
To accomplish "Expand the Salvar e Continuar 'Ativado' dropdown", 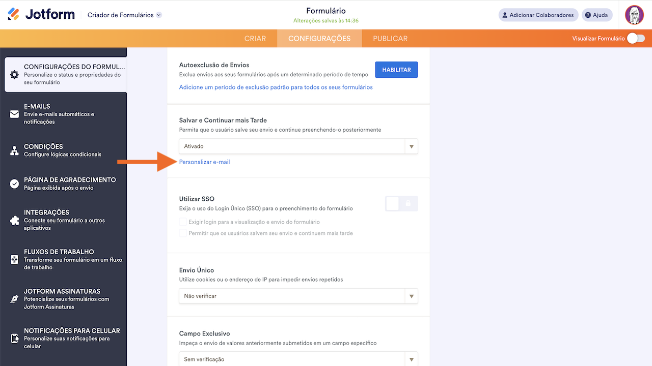I will pos(298,146).
